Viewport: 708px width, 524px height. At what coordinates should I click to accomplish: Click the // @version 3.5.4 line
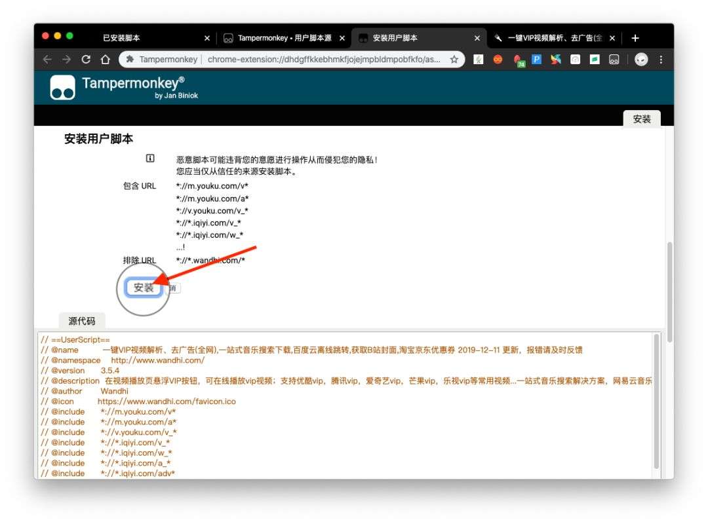(80, 371)
